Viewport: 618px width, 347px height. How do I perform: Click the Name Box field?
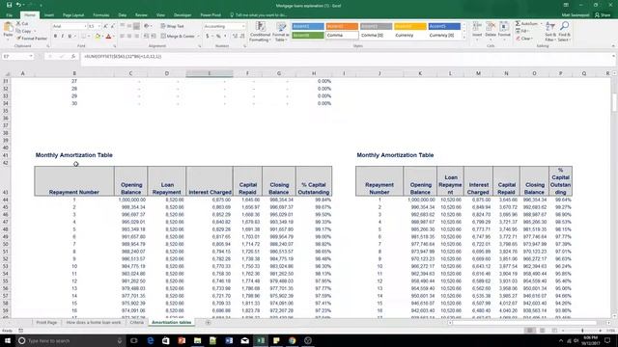click(17, 57)
